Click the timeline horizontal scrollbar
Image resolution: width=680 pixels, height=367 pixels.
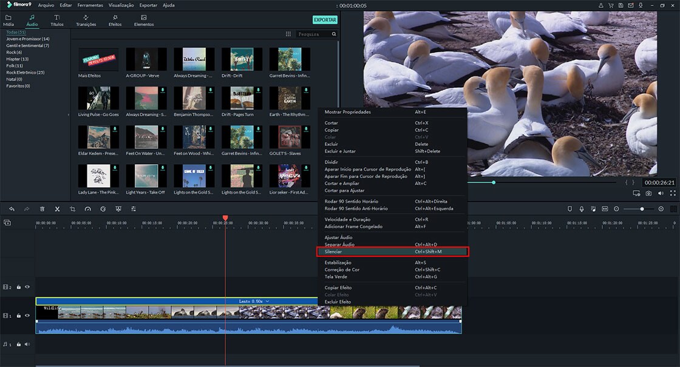pos(228,366)
